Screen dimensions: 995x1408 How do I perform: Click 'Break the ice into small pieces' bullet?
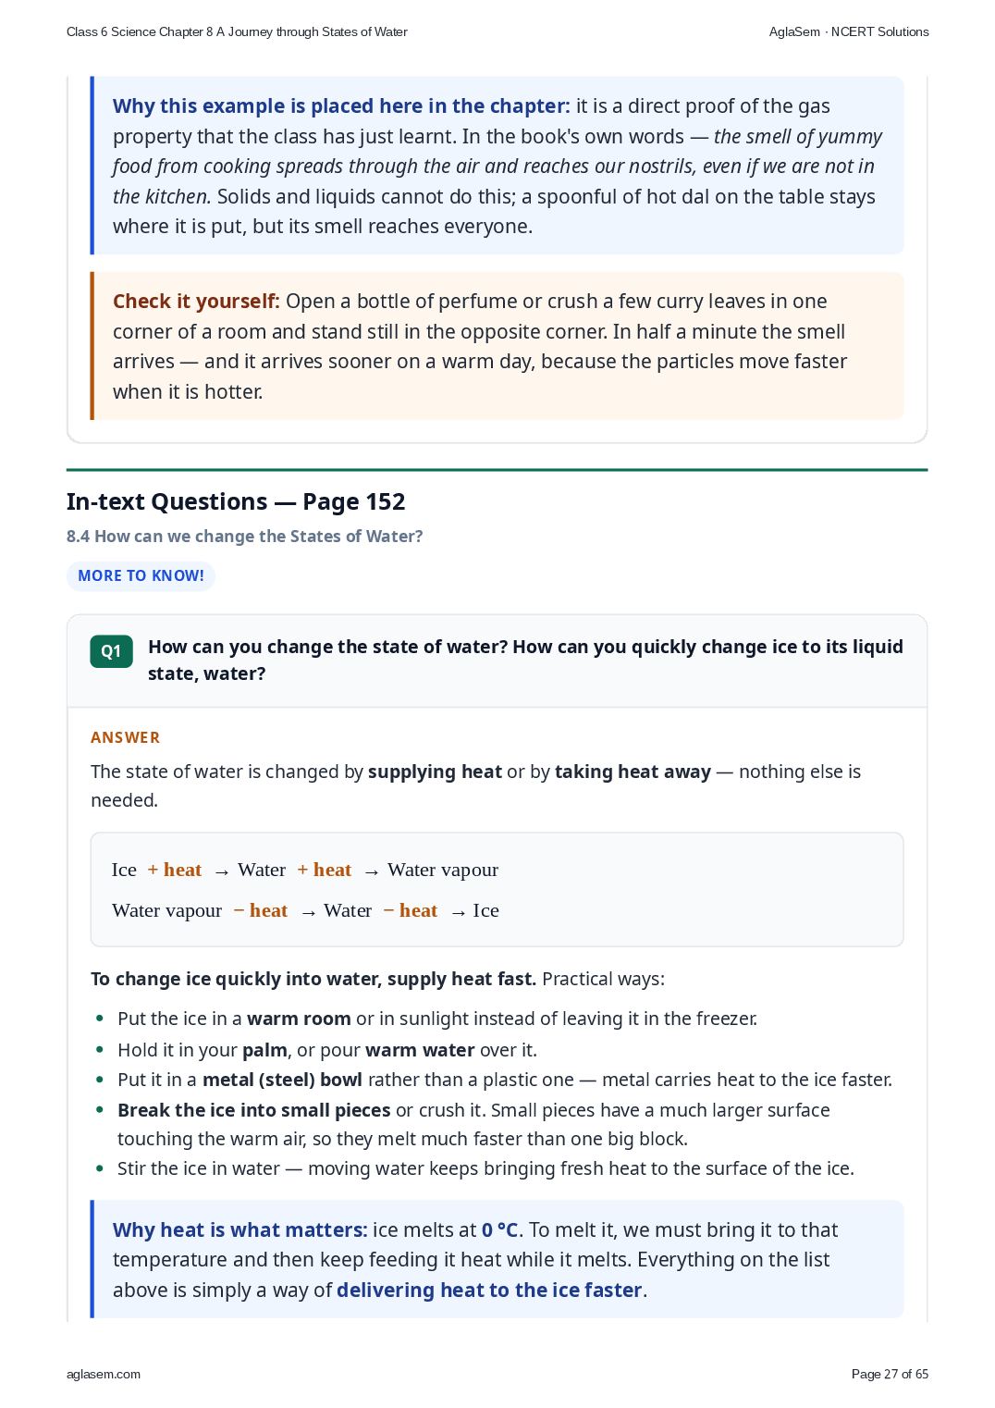(254, 1110)
